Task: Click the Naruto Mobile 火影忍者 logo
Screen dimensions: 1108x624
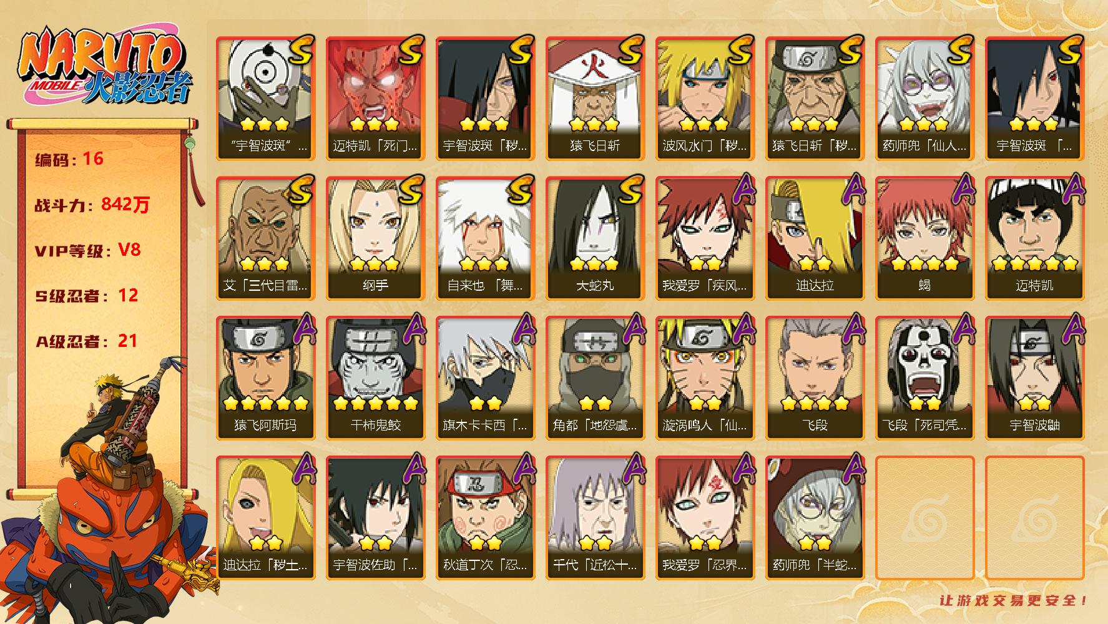Action: (x=104, y=67)
